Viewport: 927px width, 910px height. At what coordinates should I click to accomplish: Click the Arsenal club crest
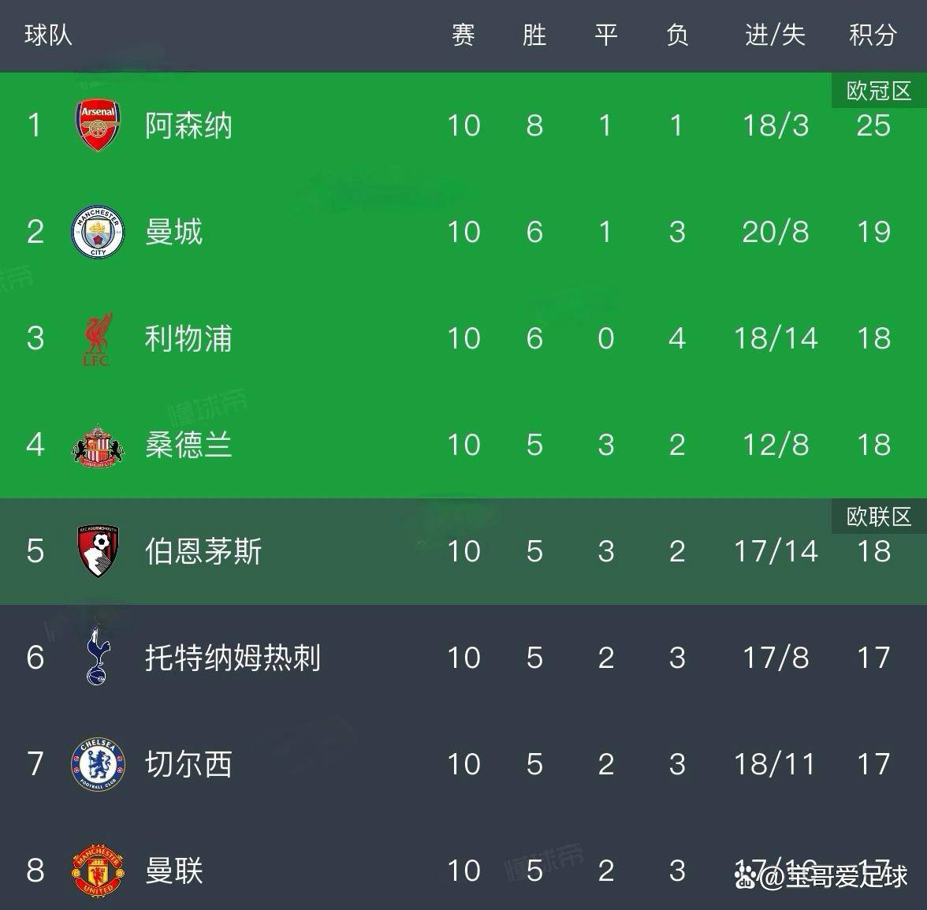tap(98, 125)
